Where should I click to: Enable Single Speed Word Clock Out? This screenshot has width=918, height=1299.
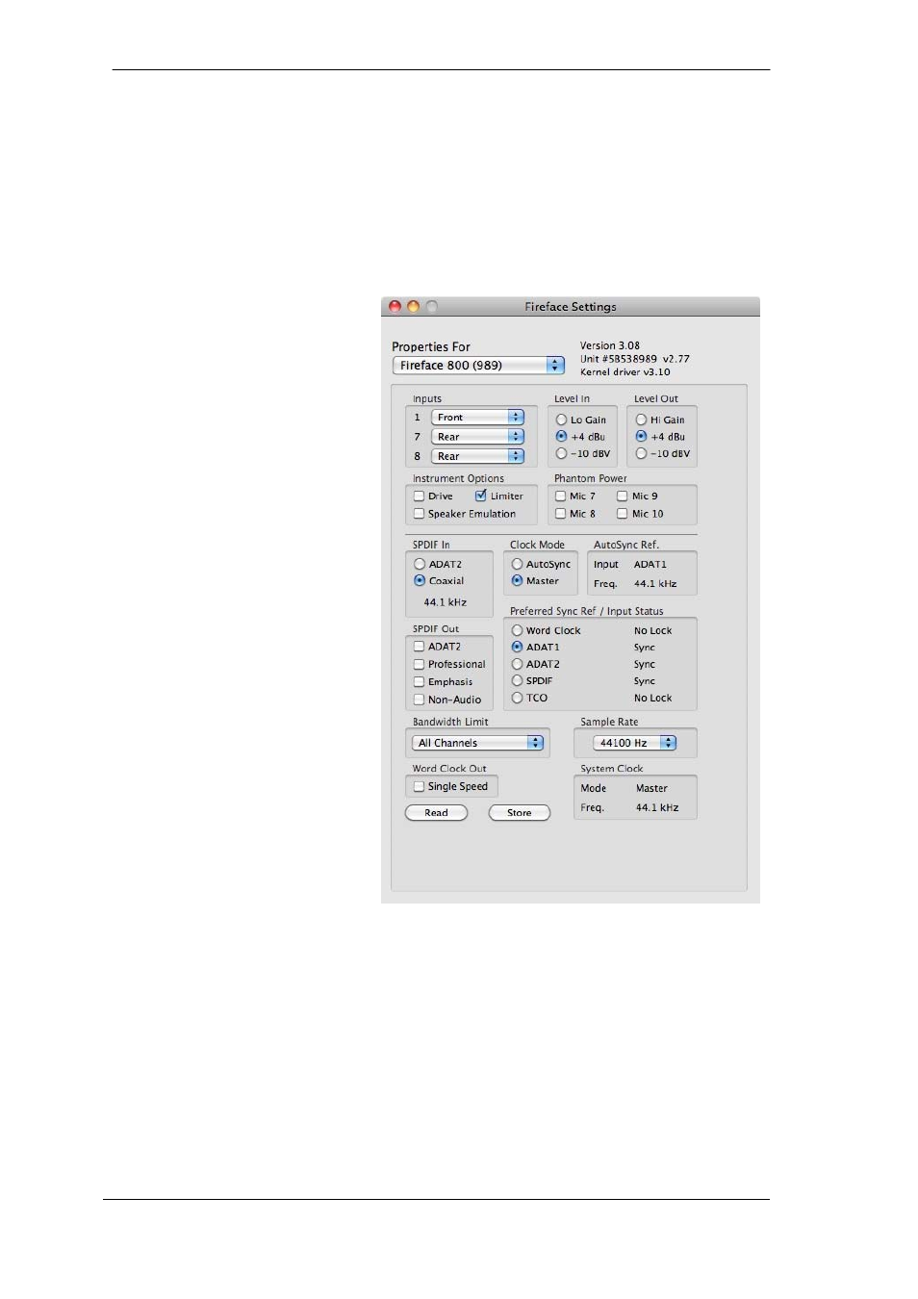point(419,786)
